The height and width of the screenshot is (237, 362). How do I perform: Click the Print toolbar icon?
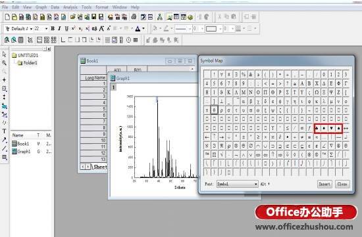coord(134,17)
